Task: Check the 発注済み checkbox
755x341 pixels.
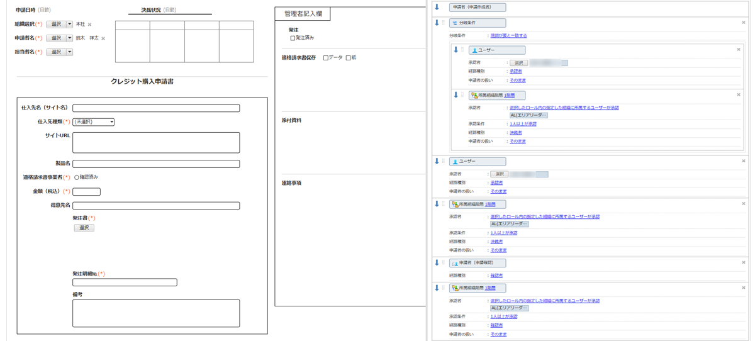Action: tap(293, 38)
